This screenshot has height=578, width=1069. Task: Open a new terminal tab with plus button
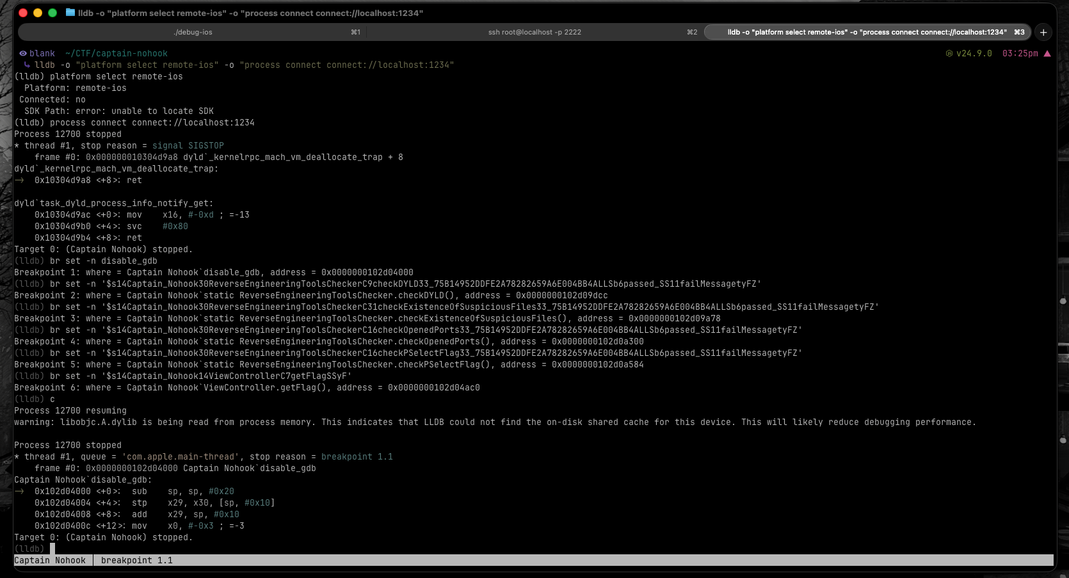point(1043,32)
